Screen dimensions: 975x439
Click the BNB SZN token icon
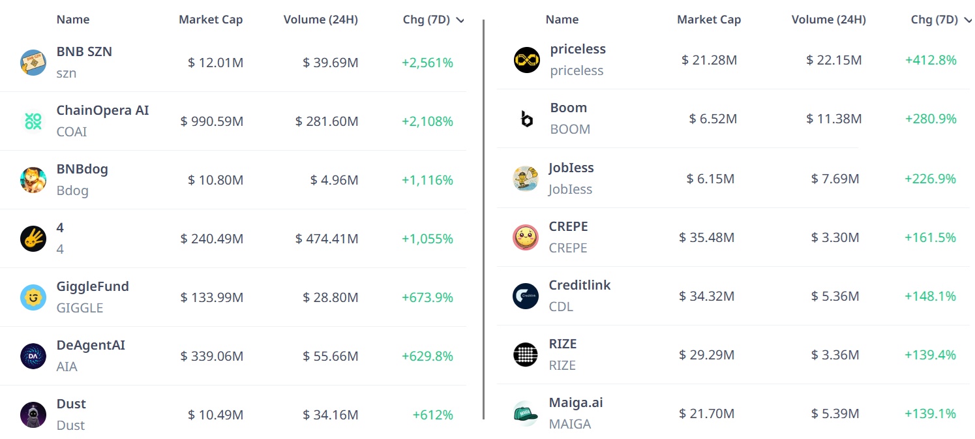point(33,63)
